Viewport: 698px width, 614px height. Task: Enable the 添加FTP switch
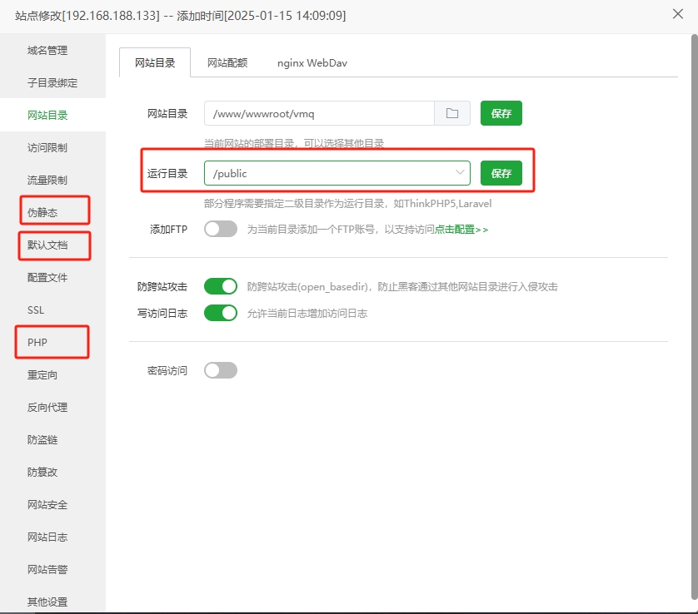click(222, 229)
